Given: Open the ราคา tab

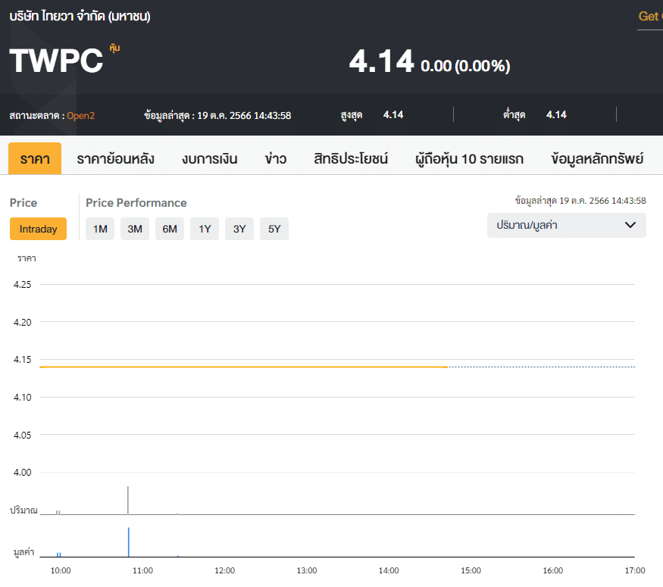Looking at the screenshot, I should 35,158.
